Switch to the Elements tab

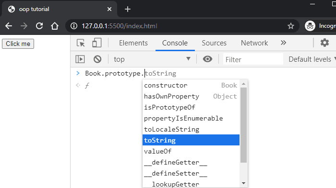133,43
